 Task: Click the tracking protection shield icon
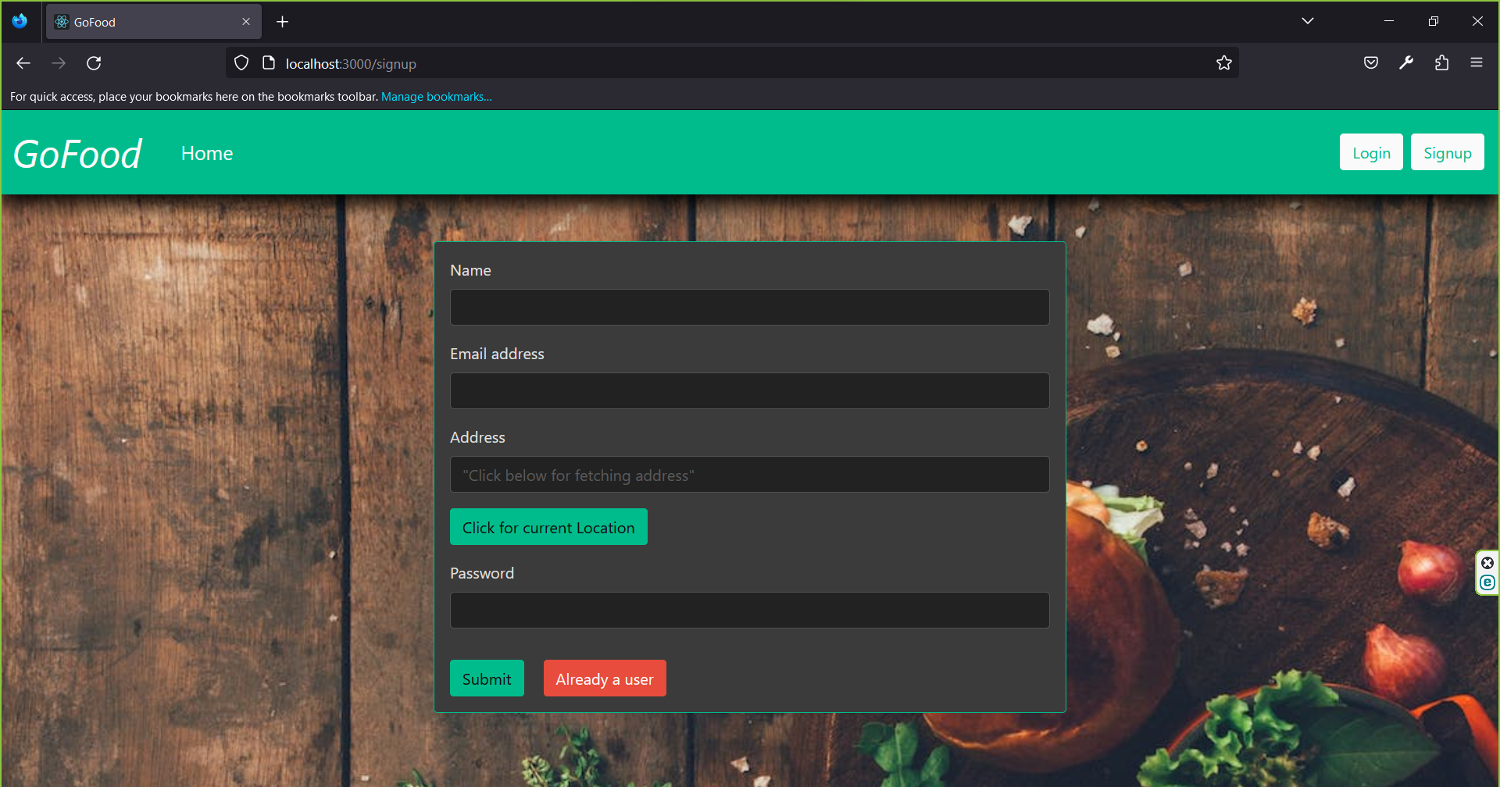(241, 62)
